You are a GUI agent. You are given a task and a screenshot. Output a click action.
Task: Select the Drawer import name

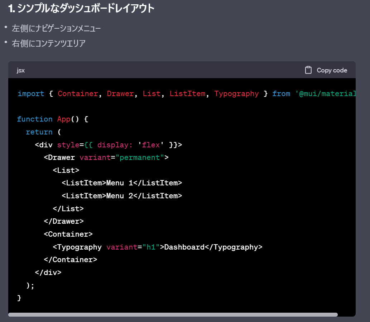pos(120,94)
